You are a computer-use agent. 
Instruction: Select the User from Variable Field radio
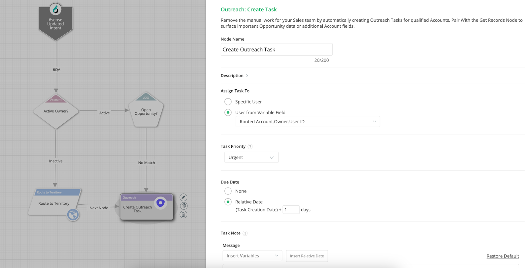click(x=228, y=112)
